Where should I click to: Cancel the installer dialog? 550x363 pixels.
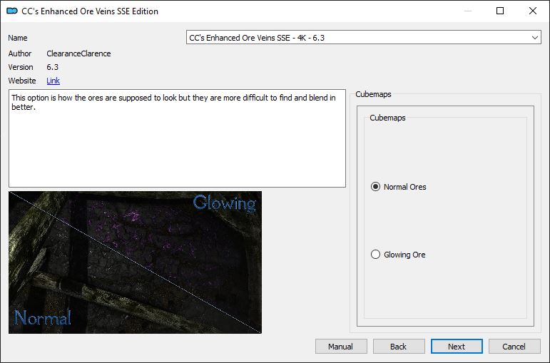(x=514, y=347)
